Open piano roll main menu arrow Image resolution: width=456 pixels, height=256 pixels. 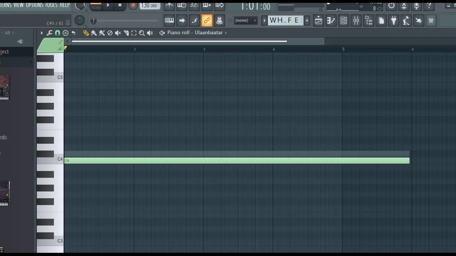pos(42,33)
